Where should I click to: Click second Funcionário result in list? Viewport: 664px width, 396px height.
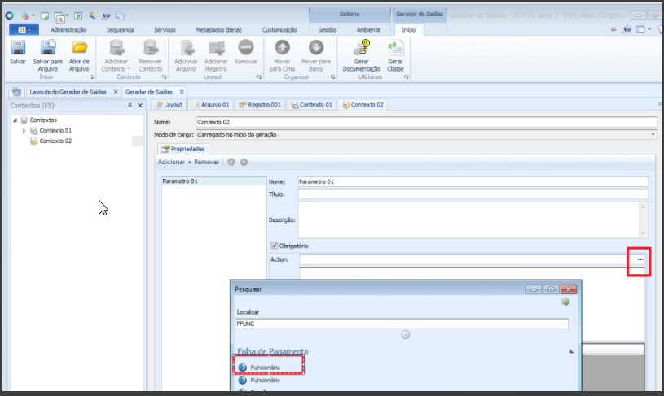(265, 381)
